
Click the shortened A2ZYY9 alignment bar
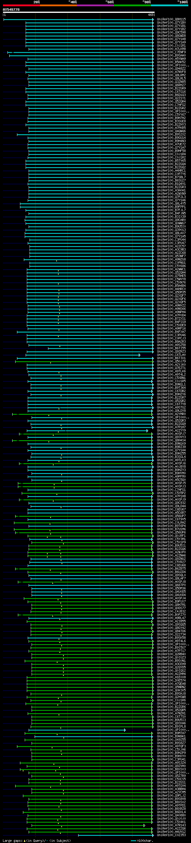[87, 431]
